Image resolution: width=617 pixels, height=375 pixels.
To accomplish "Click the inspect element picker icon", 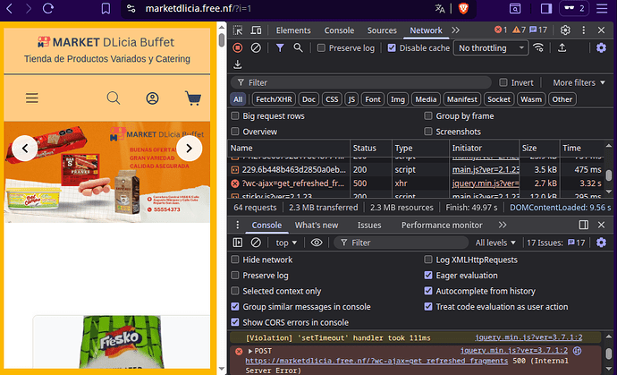I will click(238, 30).
